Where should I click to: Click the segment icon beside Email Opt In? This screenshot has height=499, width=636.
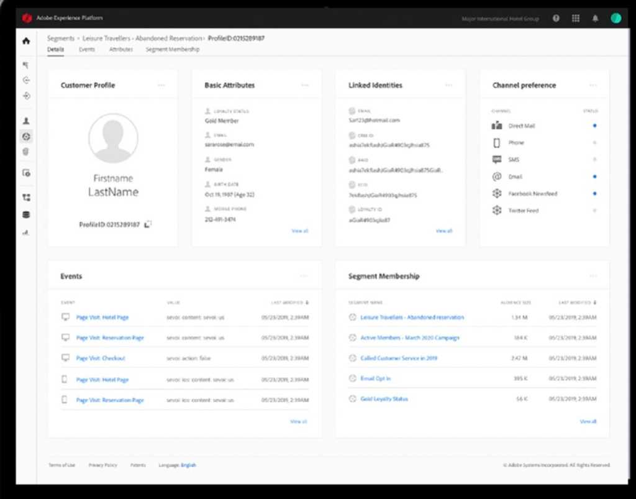[x=353, y=378]
